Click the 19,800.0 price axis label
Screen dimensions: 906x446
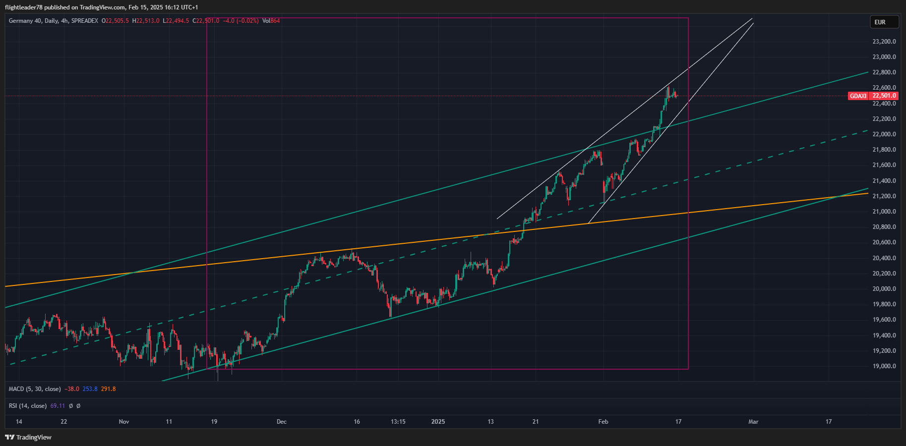tap(884, 304)
